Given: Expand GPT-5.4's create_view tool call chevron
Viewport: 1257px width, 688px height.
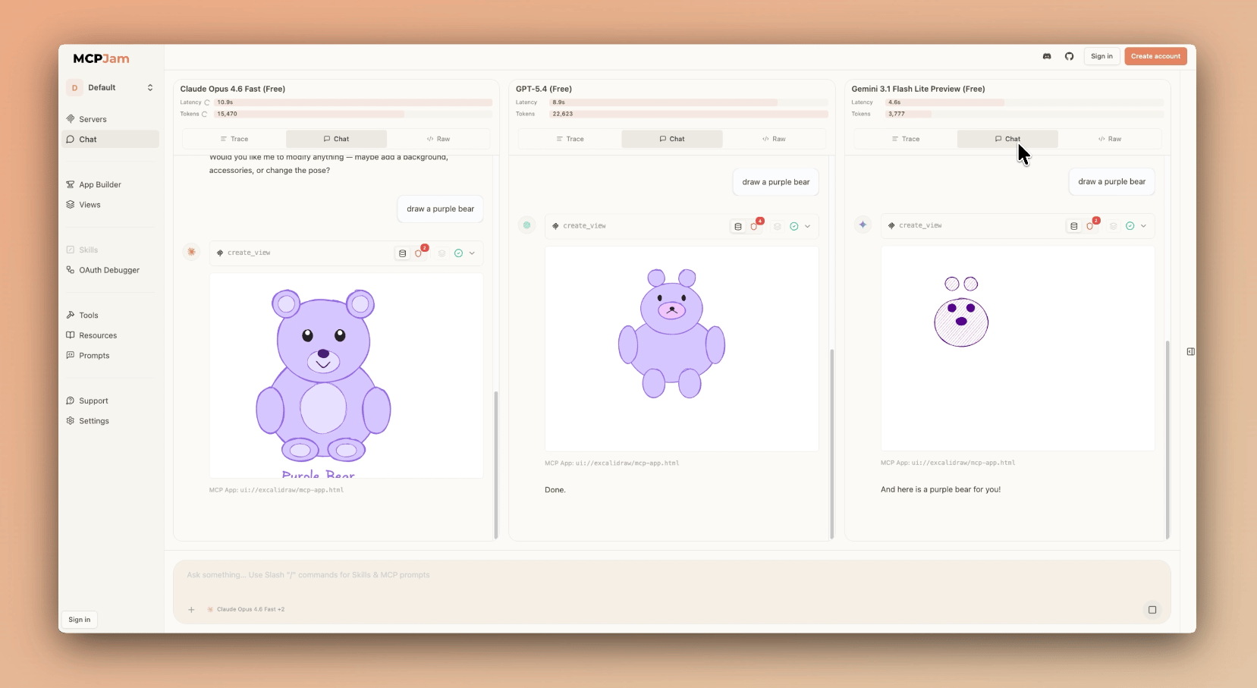Looking at the screenshot, I should point(807,226).
